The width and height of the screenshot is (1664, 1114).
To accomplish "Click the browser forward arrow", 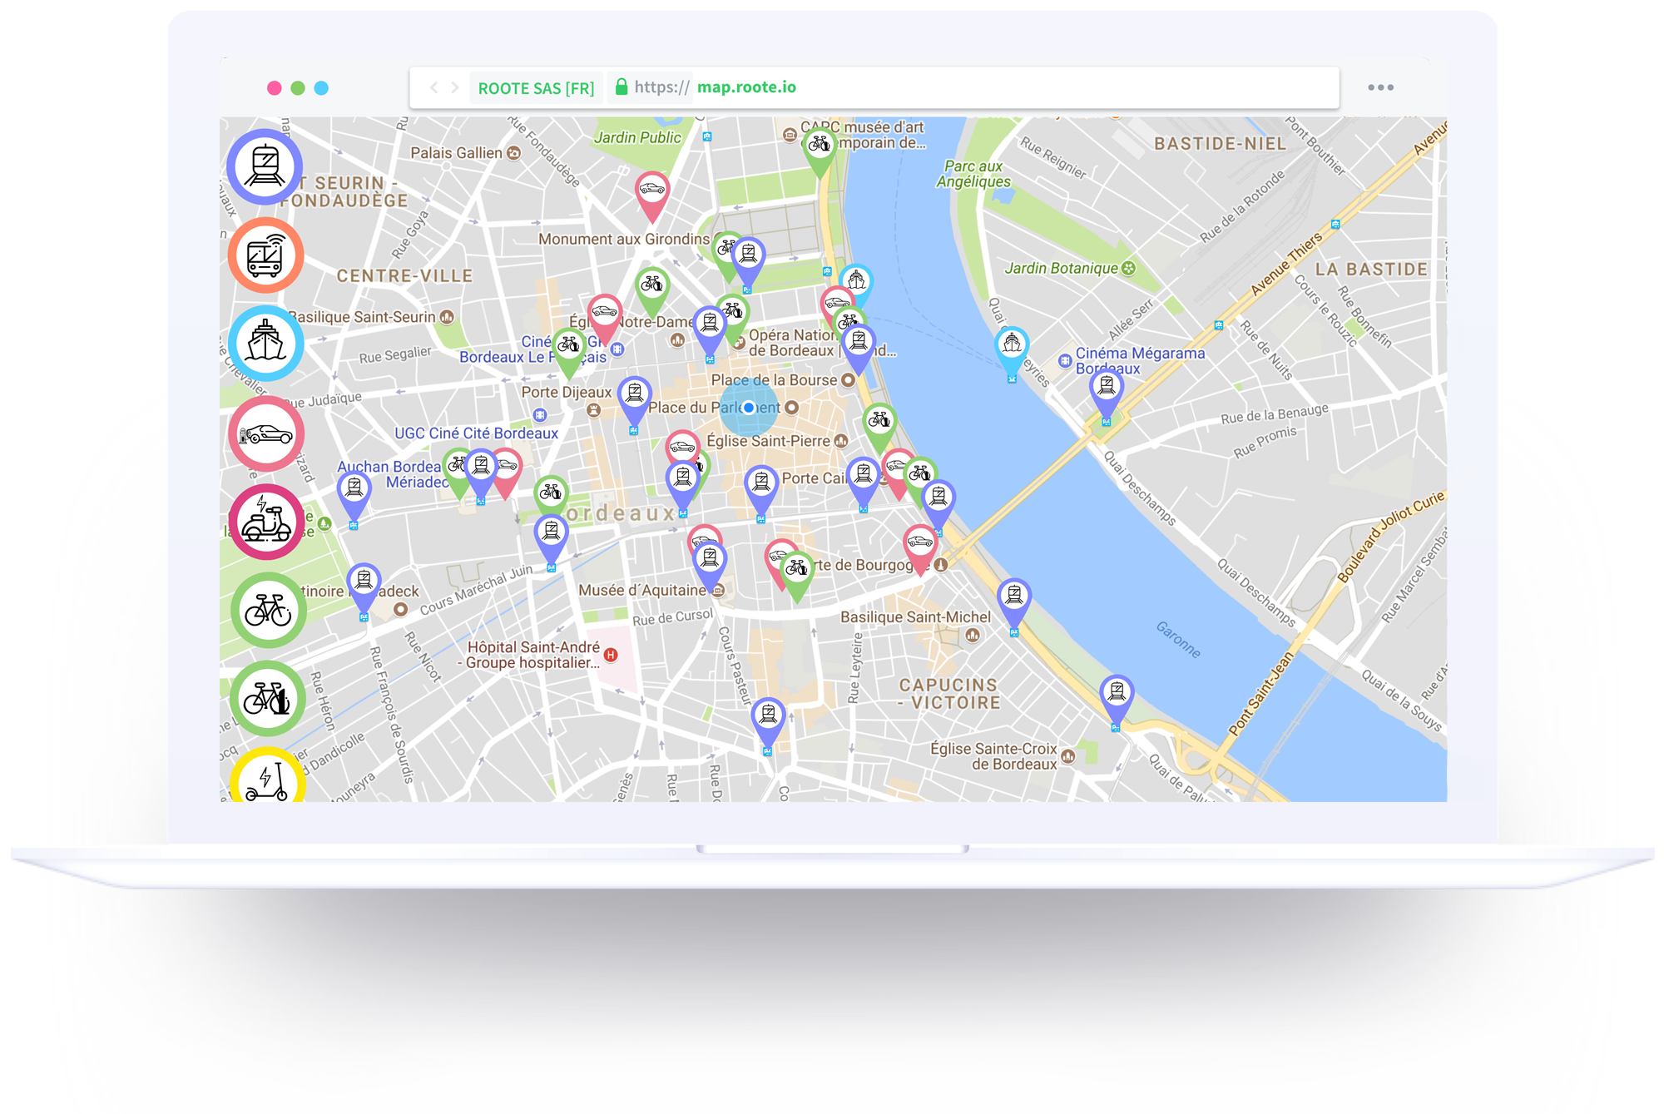I will click(455, 87).
